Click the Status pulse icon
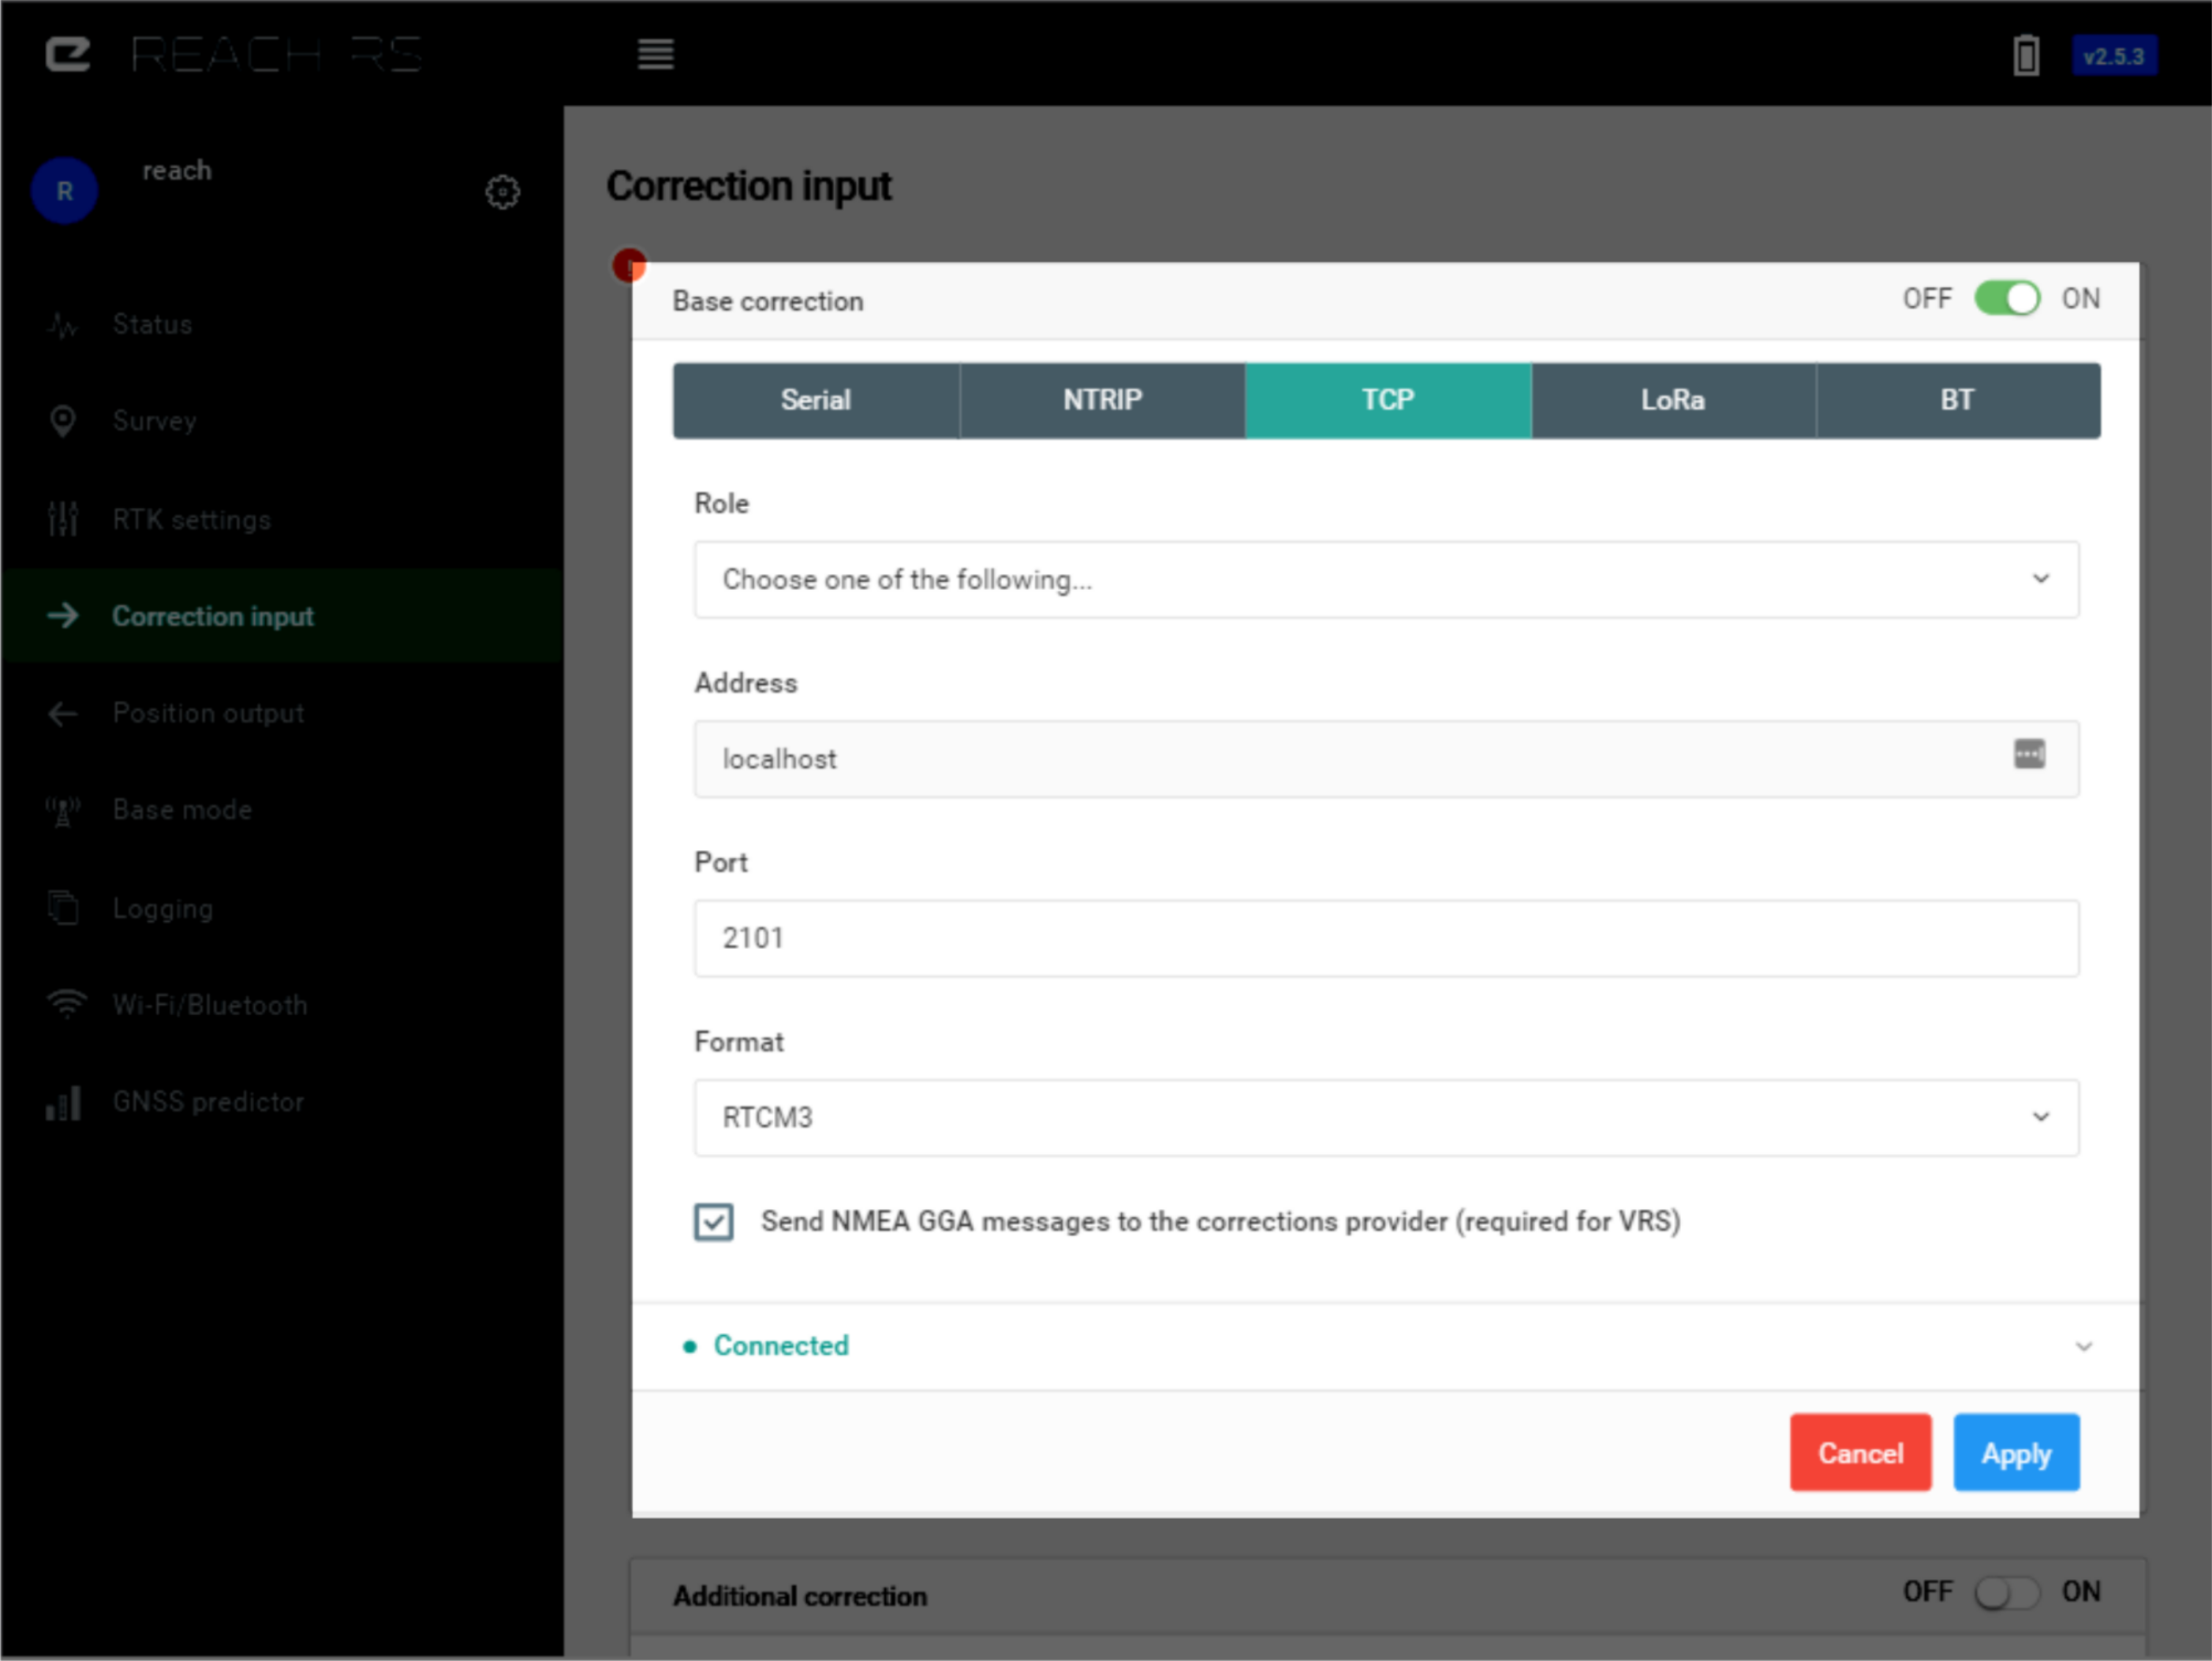 tap(63, 325)
